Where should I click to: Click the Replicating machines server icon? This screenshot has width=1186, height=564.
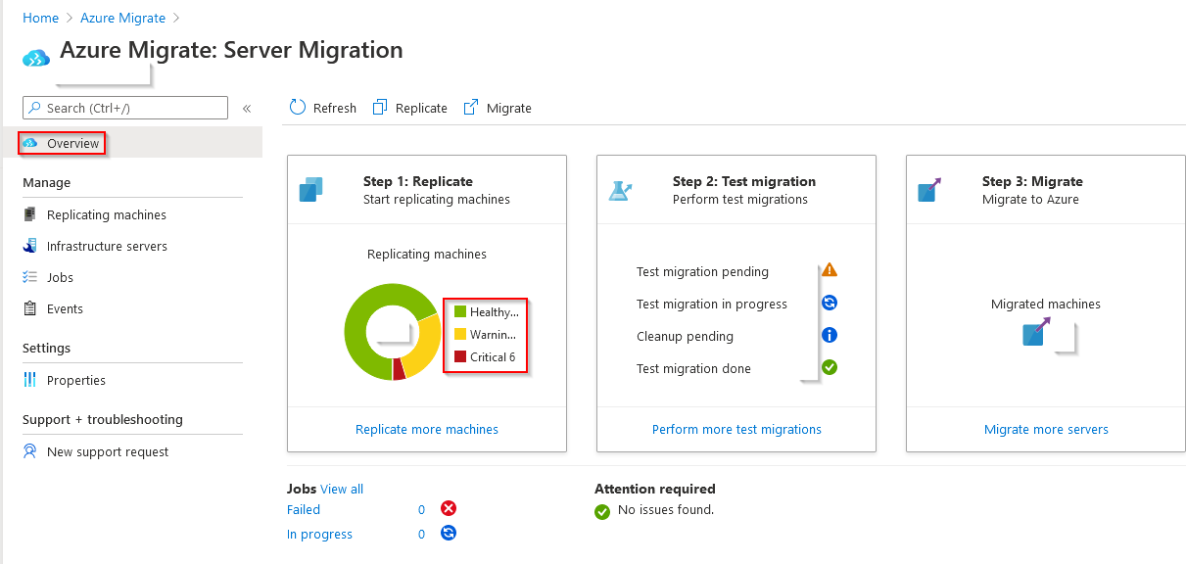coord(29,214)
